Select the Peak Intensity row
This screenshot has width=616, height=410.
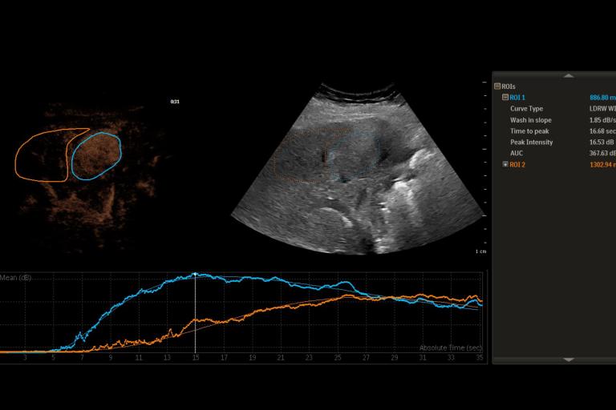531,142
